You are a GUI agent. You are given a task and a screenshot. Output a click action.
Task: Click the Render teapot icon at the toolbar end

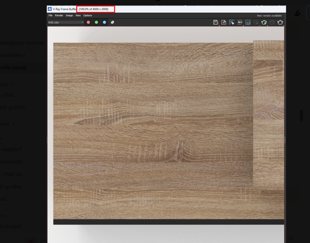[x=280, y=22]
